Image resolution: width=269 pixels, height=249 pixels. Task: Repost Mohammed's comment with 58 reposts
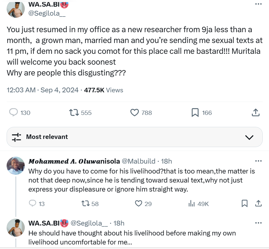tap(86, 204)
